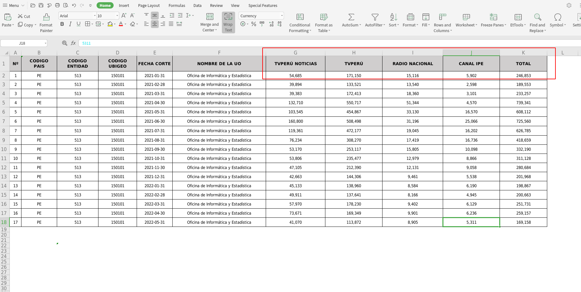Select the TOTAL header cell
The width and height of the screenshot is (581, 292).
point(523,64)
